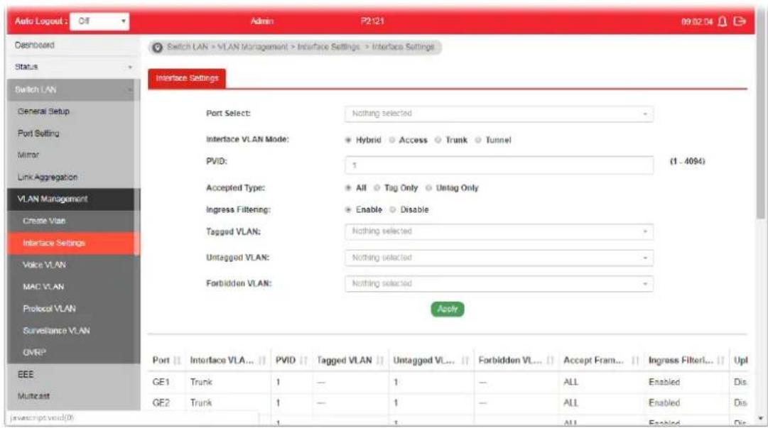Sort by Untagged VLAN column icon
This screenshot has height=428, width=768.
pos(465,361)
